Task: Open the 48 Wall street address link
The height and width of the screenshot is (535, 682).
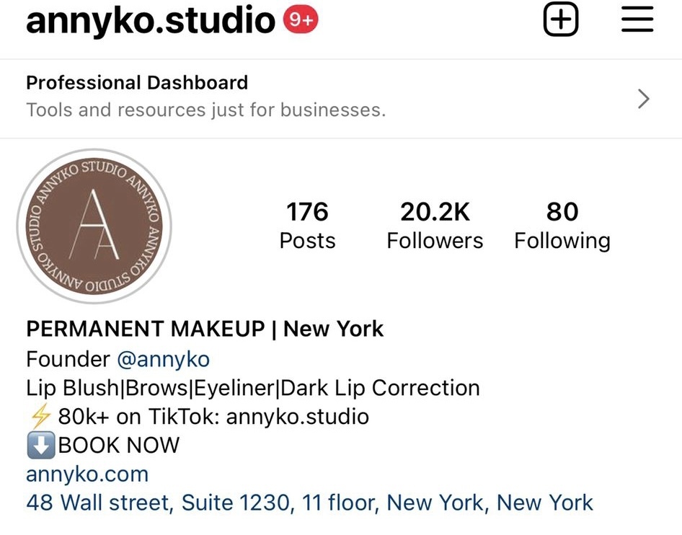Action: [x=309, y=503]
